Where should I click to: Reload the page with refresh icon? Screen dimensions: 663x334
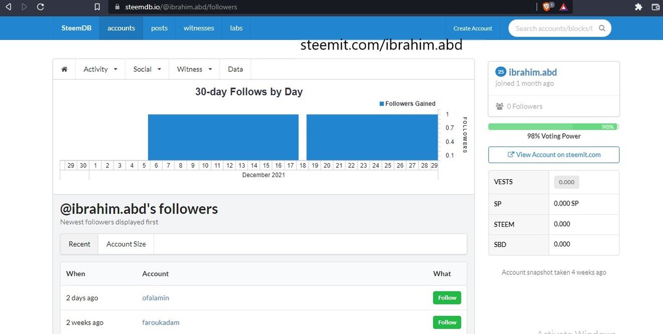click(x=40, y=7)
